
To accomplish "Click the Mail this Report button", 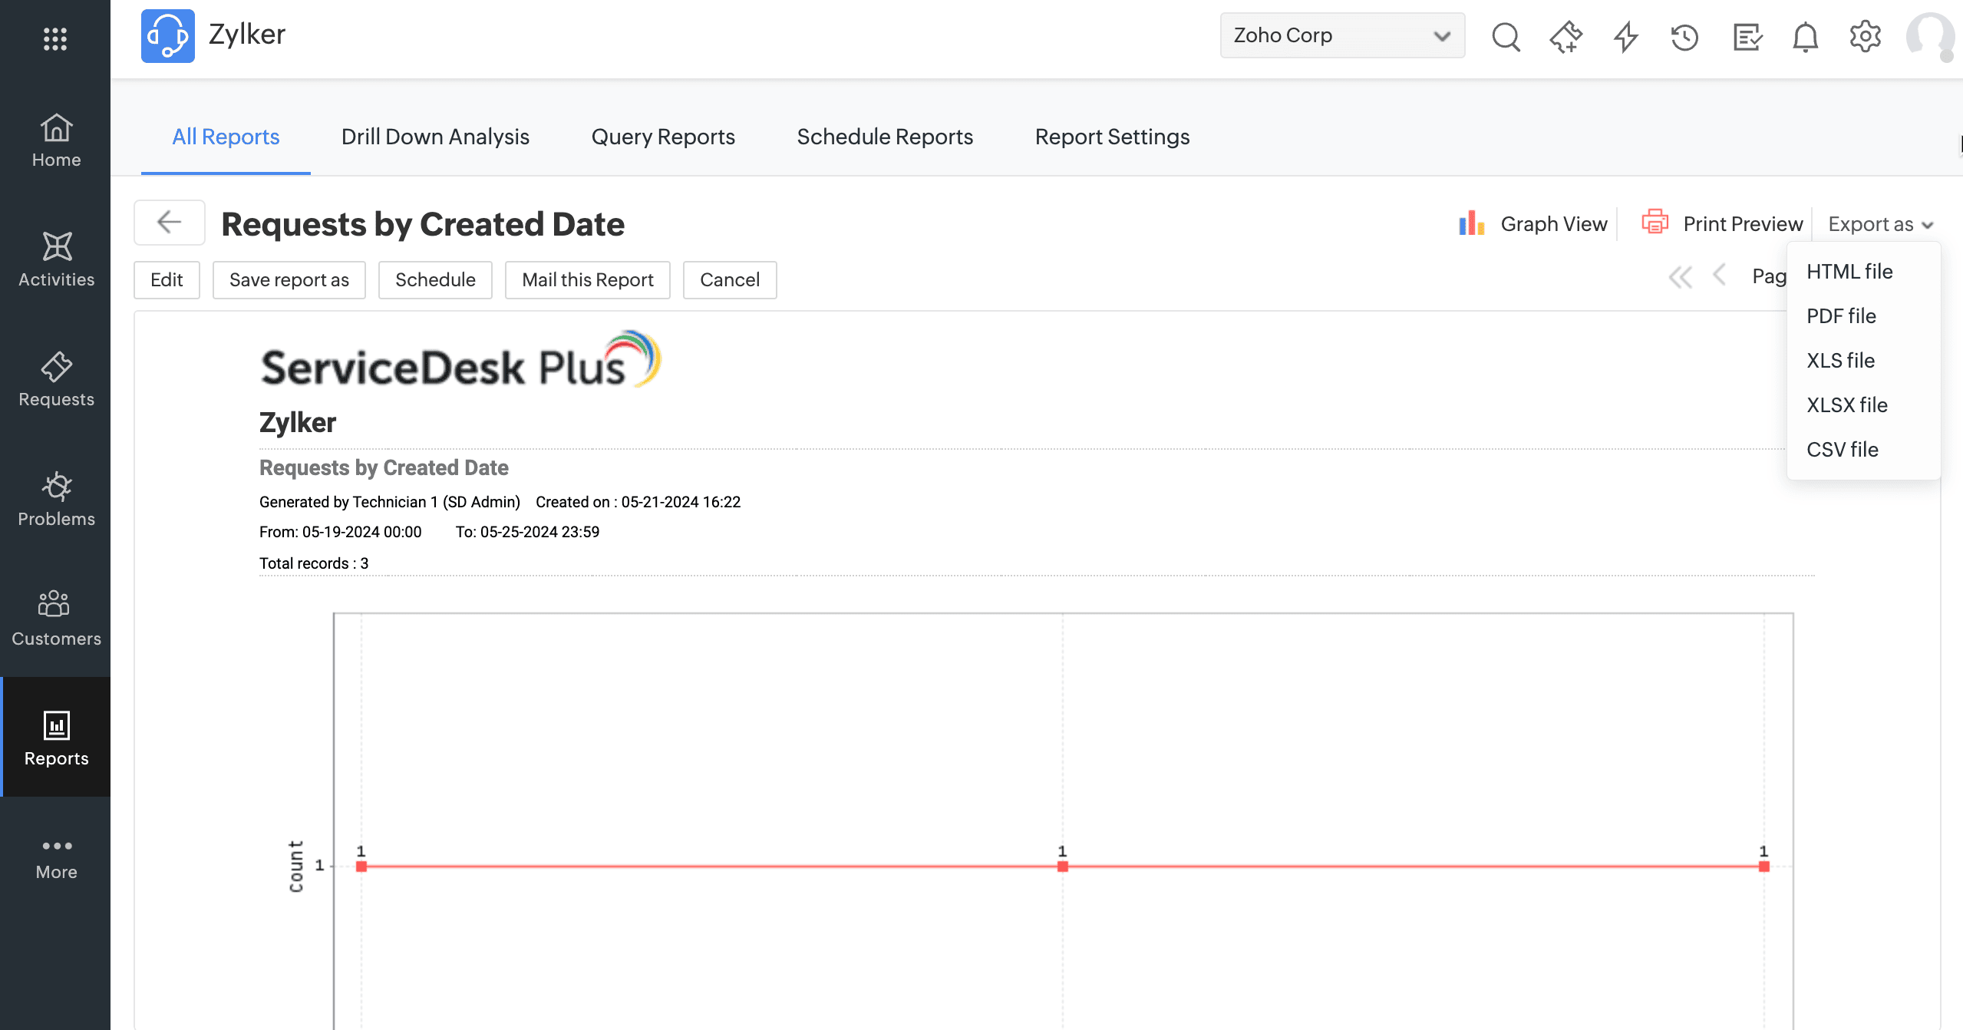I will click(x=587, y=280).
